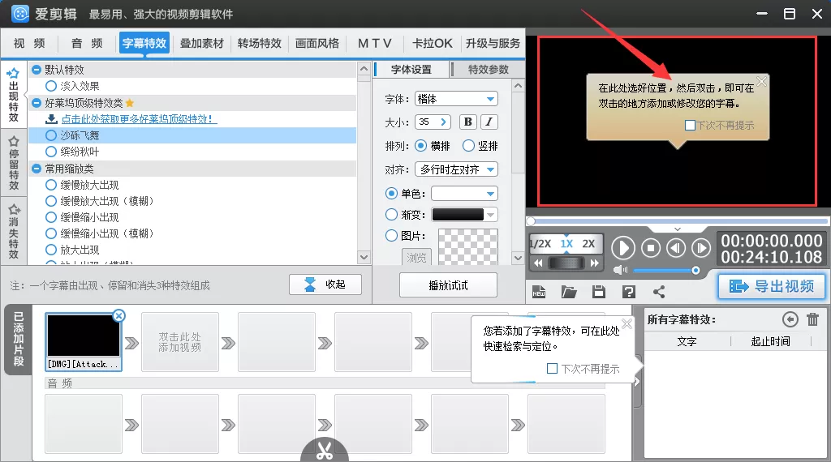831x462 pixels.
Task: Toggle italic subtitle text
Action: point(489,122)
